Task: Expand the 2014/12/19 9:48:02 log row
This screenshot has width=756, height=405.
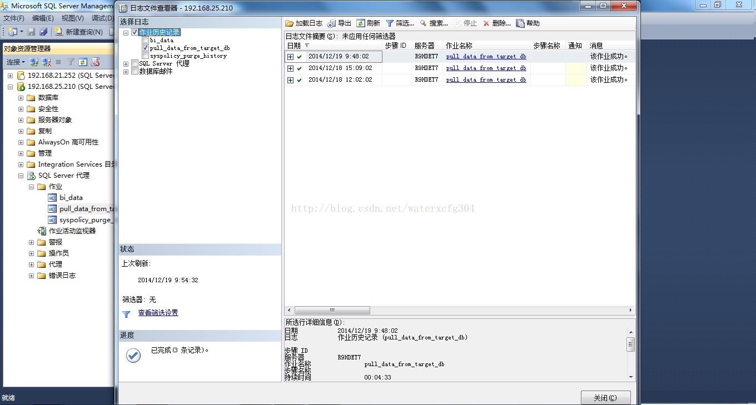Action: tap(290, 57)
